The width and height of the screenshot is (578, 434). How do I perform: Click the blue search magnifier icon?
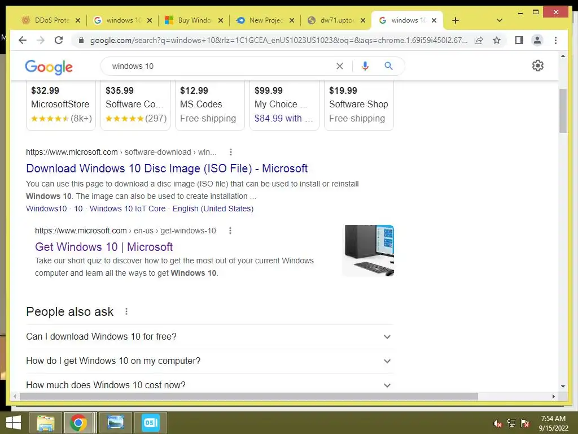click(x=388, y=66)
